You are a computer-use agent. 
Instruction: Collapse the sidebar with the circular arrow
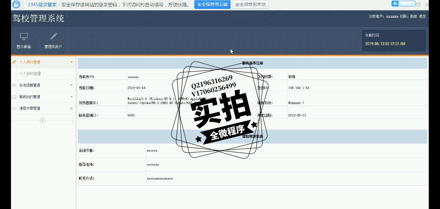tap(43, 121)
